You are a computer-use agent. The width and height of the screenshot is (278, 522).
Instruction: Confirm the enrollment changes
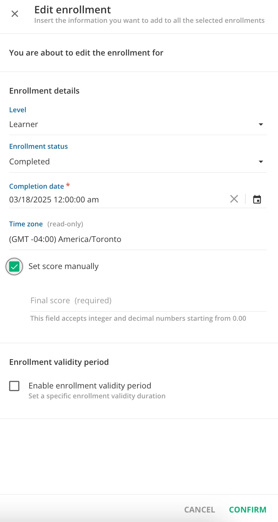point(248,509)
